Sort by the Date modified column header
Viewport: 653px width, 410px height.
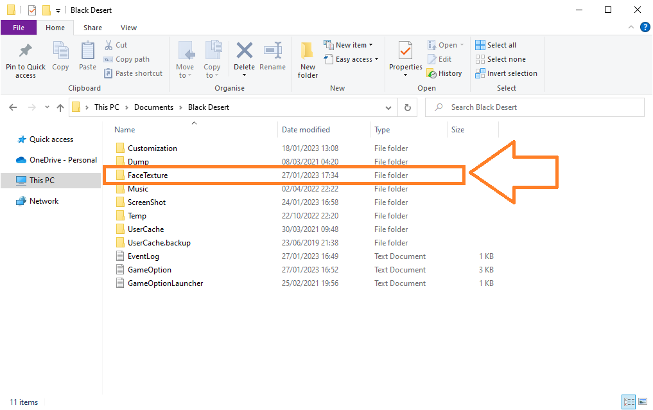click(x=324, y=130)
